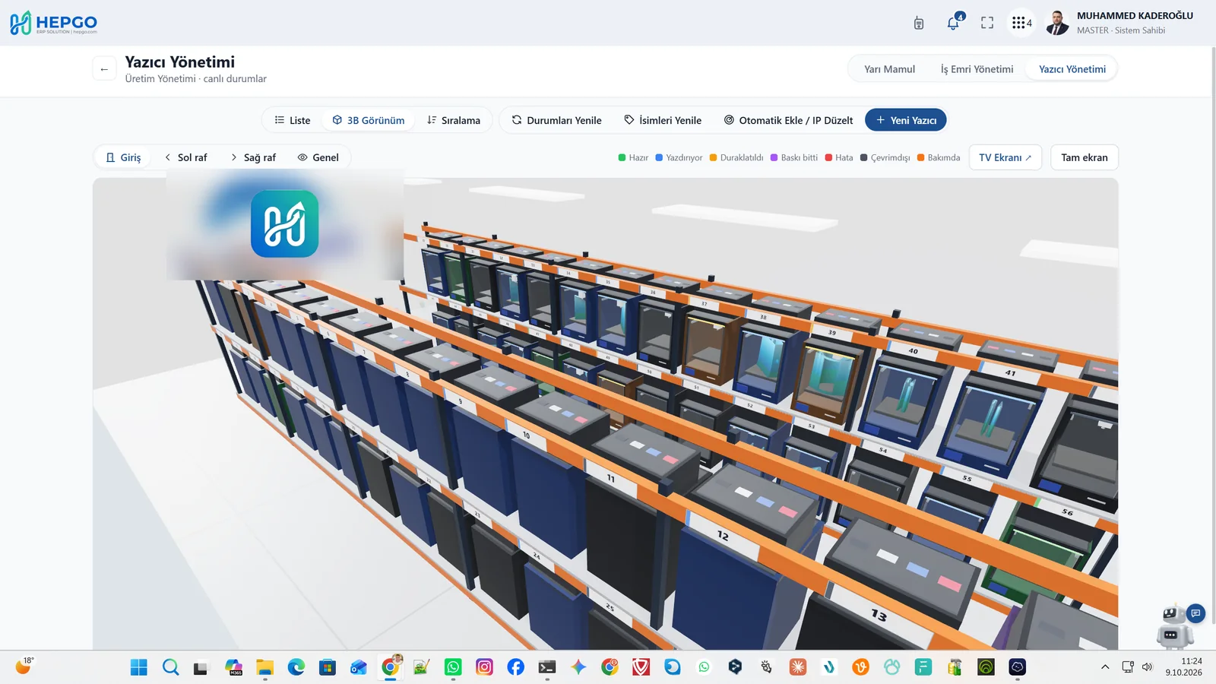
Task: Click the Tam ekran button
Action: tap(1085, 157)
